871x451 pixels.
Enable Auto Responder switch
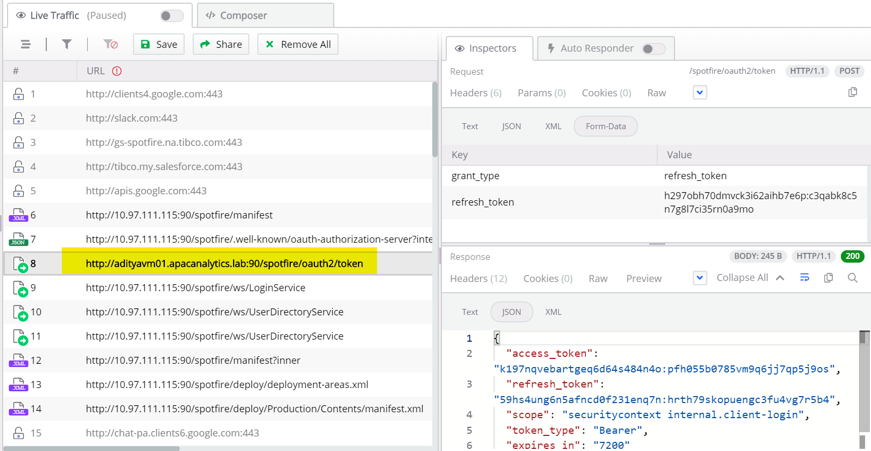654,49
